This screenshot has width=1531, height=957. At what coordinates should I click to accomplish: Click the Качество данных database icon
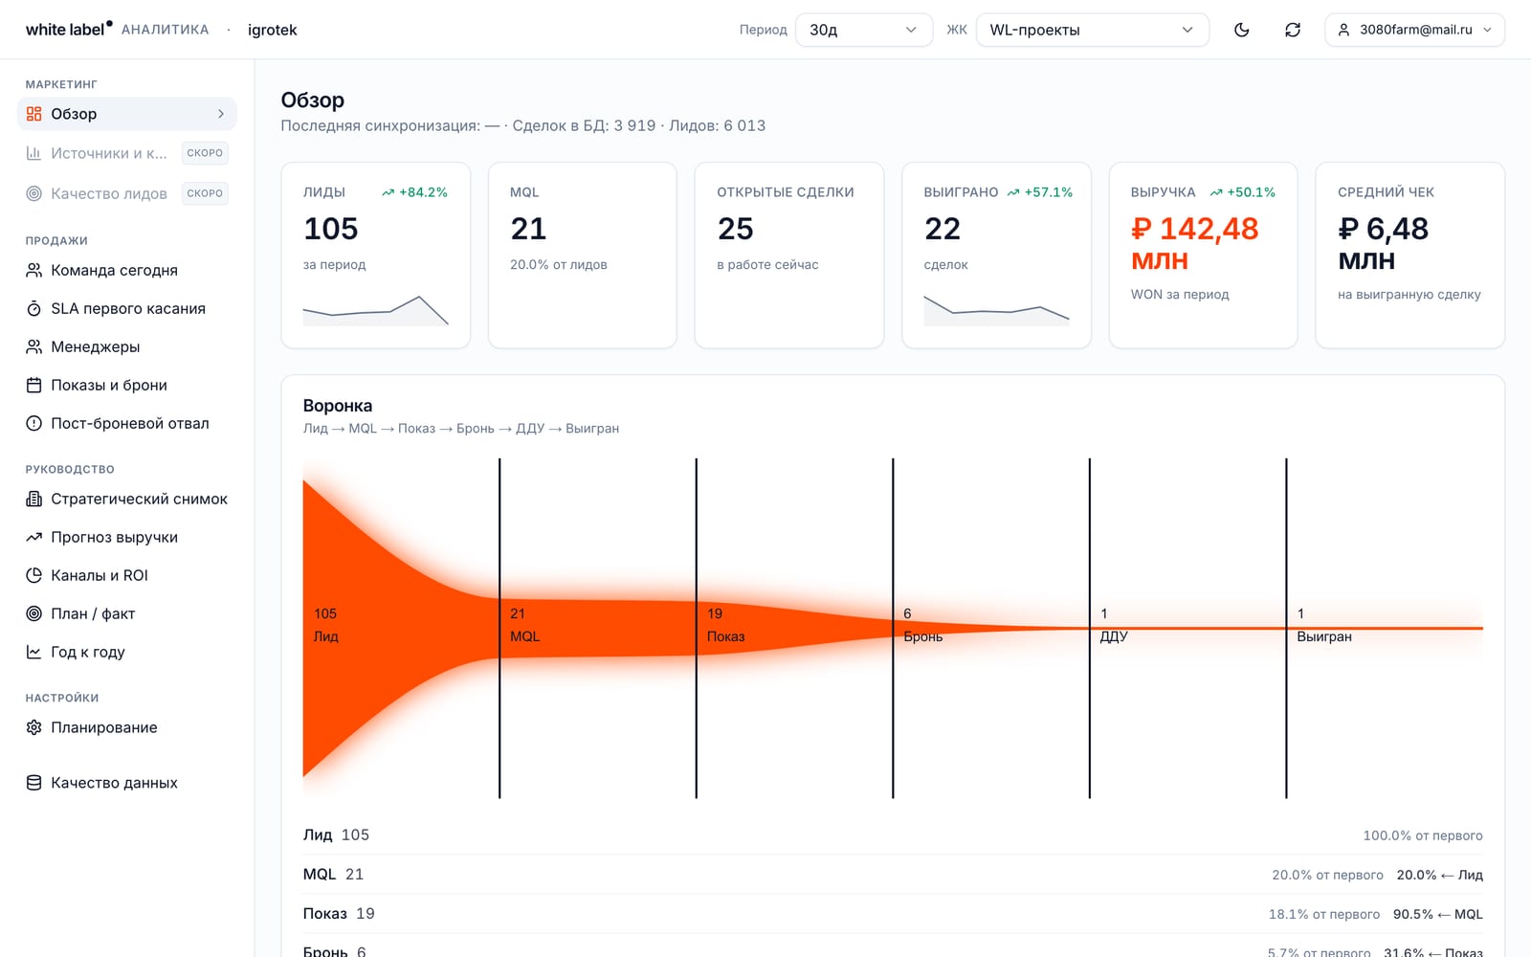34,783
